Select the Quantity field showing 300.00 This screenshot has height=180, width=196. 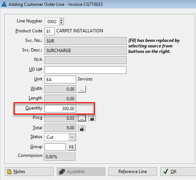[60, 108]
